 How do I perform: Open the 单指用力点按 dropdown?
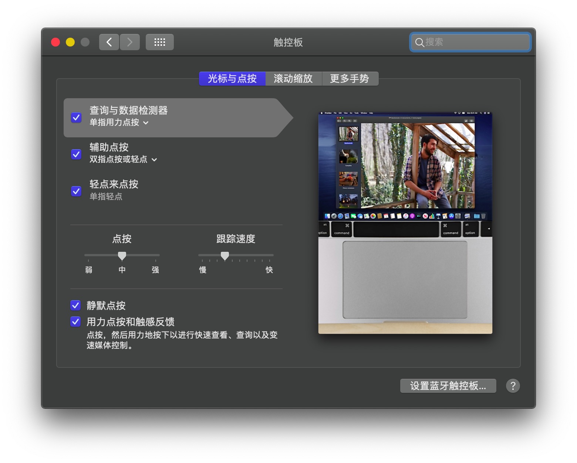pos(119,123)
